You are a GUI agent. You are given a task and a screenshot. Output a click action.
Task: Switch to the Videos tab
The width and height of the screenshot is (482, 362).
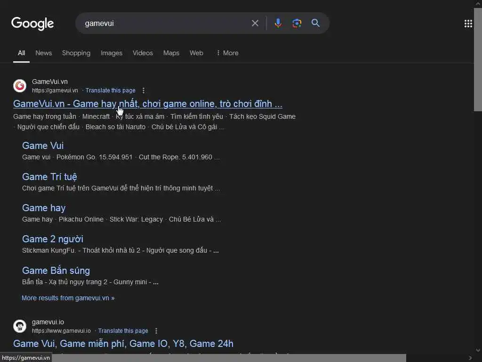143,53
